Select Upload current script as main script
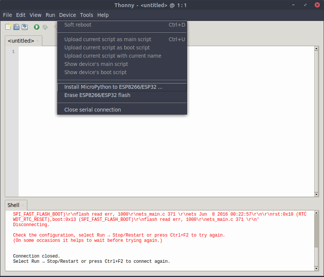 [x=122, y=39]
